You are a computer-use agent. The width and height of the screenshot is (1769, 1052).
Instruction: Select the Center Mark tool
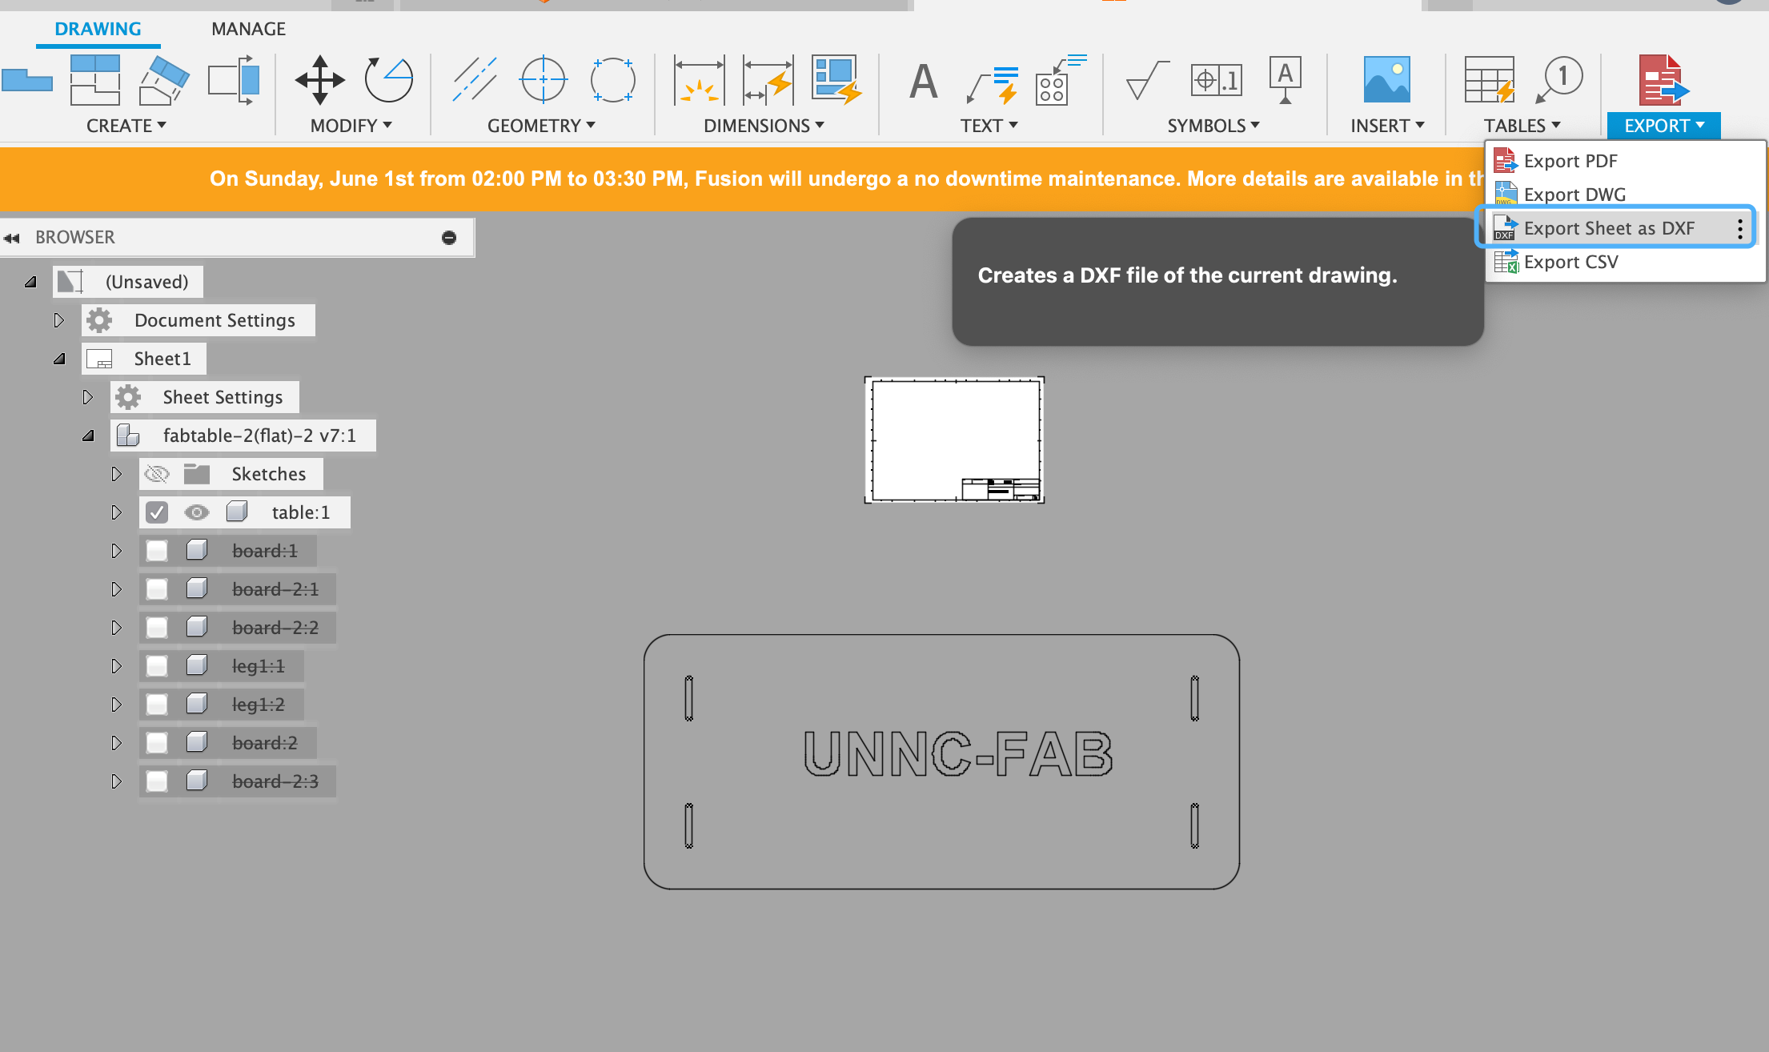click(x=544, y=79)
